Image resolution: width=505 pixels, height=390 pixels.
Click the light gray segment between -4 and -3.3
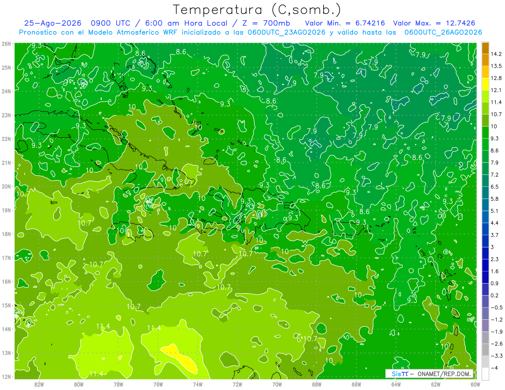(485, 362)
